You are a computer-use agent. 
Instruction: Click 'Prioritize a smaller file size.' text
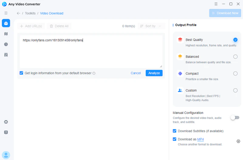coord(202,79)
